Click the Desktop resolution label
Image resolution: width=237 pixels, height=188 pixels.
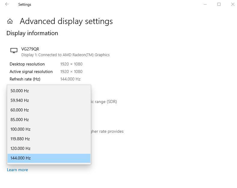tap(27, 64)
